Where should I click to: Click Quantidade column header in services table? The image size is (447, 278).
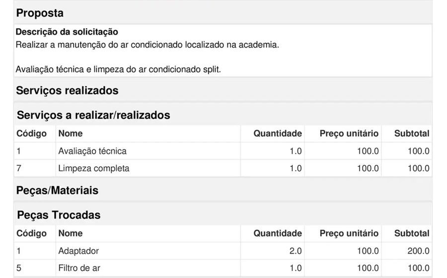277,134
